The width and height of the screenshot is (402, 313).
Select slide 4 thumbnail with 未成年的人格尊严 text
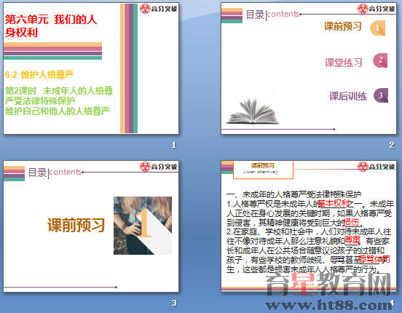(x=309, y=226)
